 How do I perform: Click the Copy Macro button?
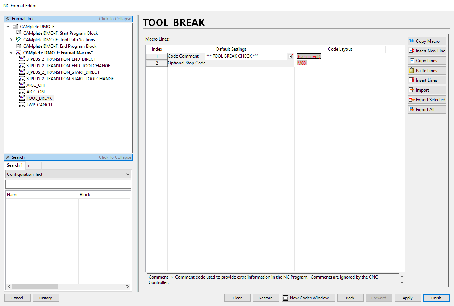427,41
